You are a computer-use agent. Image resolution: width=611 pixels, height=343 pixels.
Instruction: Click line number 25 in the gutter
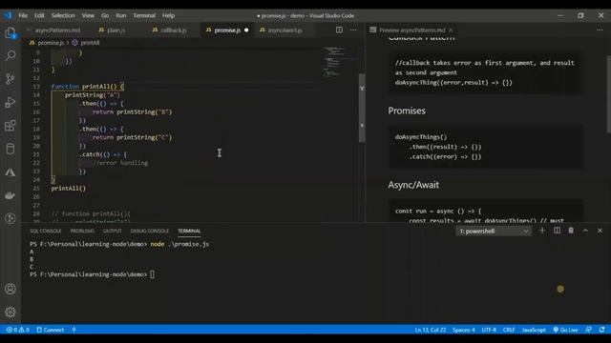pyautogui.click(x=36, y=189)
